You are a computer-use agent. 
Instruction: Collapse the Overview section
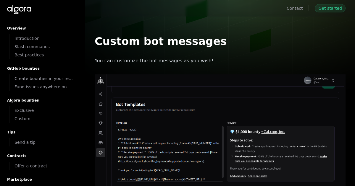[16, 28]
